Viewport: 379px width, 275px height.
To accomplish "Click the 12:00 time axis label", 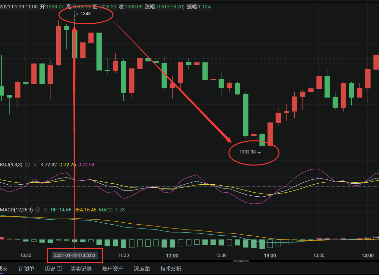I will pos(172,255).
